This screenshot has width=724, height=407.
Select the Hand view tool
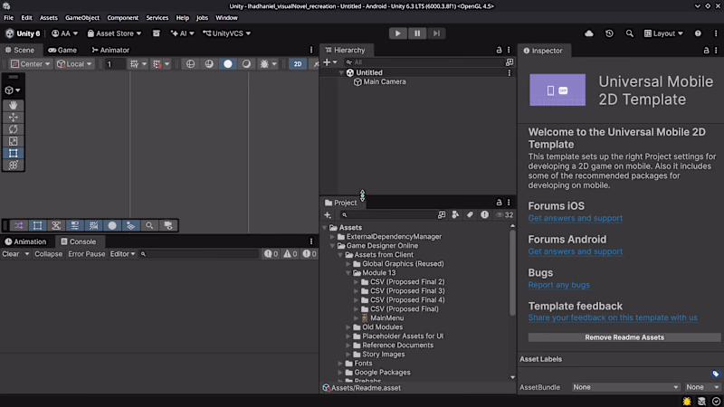[13, 105]
